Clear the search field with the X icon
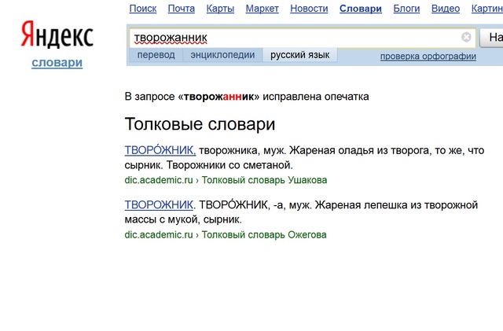The width and height of the screenshot is (503, 331). [466, 37]
